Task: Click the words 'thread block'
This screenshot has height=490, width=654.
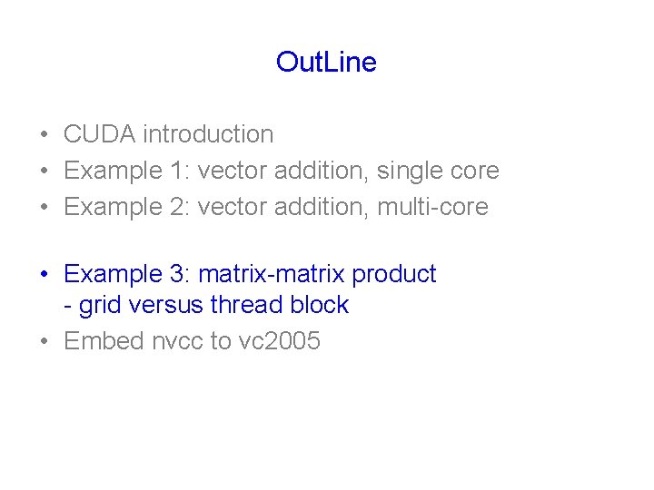Action: point(280,304)
